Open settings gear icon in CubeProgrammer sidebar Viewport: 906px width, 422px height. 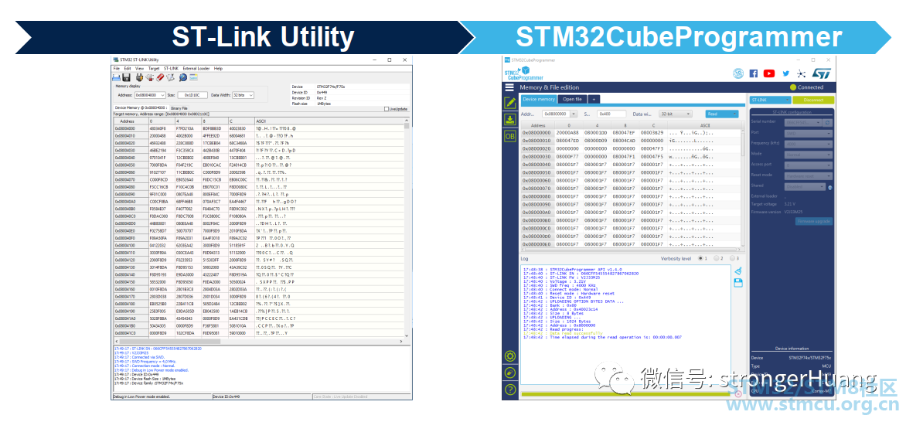(x=510, y=356)
